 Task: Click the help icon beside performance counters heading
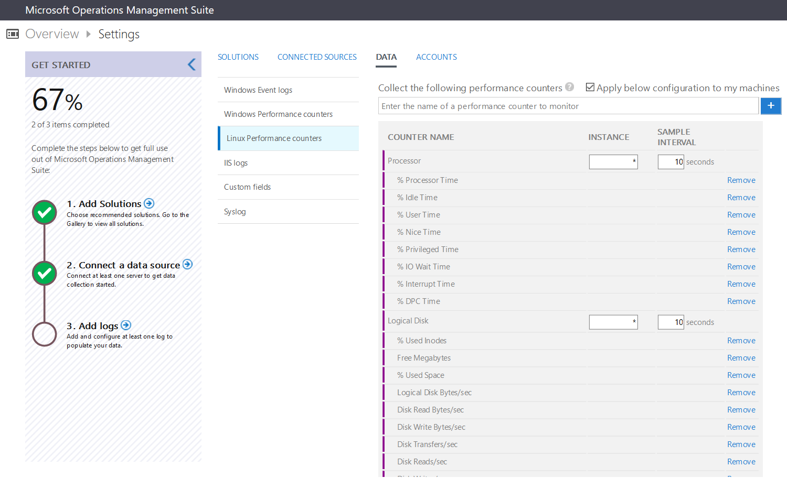coord(569,87)
